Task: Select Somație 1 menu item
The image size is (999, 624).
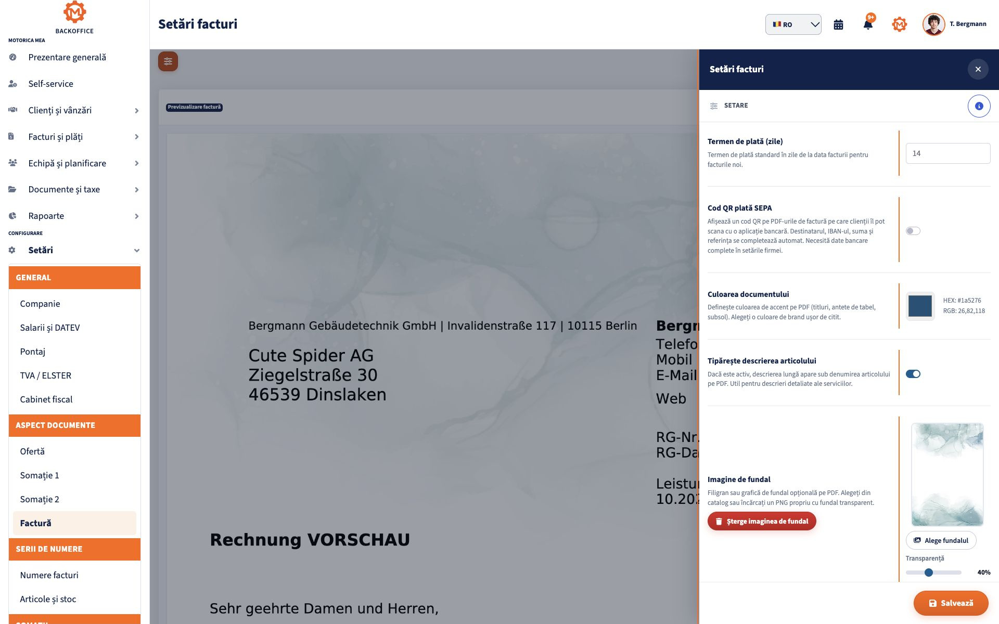Action: pos(74,475)
